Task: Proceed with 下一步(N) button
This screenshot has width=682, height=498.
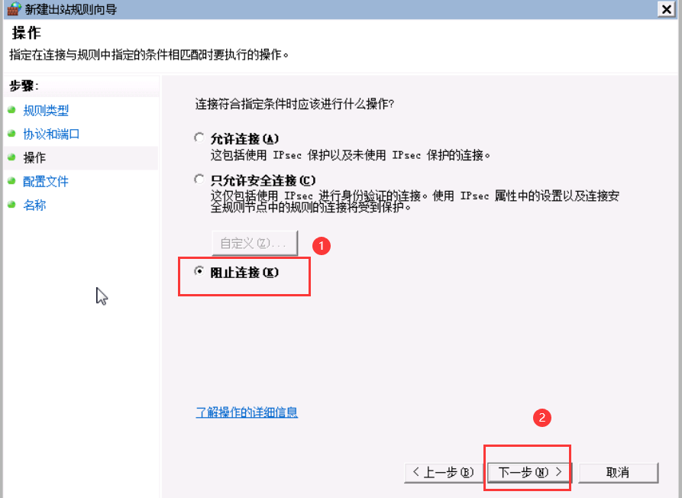Action: point(530,472)
